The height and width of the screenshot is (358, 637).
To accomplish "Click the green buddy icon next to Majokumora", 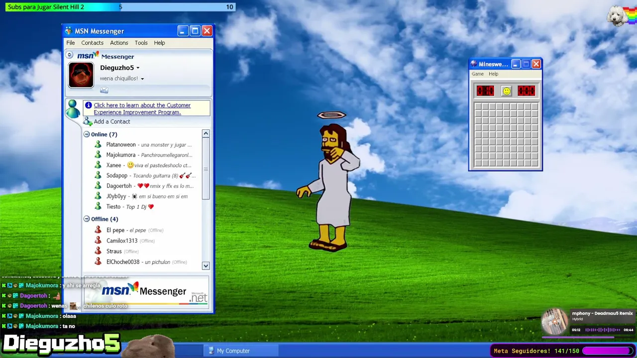I will 98,155.
